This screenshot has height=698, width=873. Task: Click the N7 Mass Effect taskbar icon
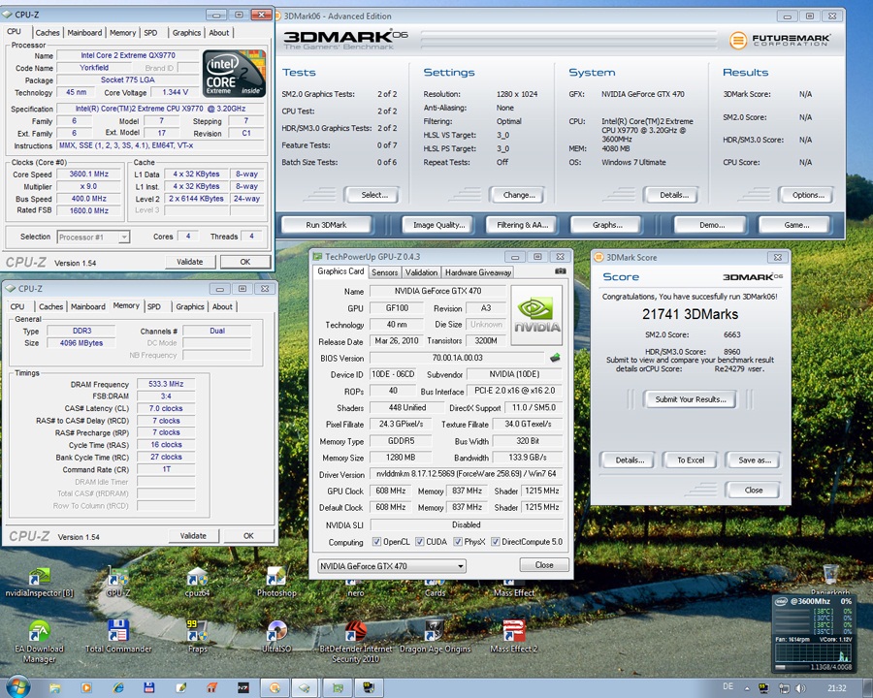pos(243,688)
